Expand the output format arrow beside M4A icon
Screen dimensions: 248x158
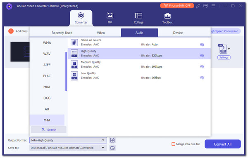click(229, 49)
